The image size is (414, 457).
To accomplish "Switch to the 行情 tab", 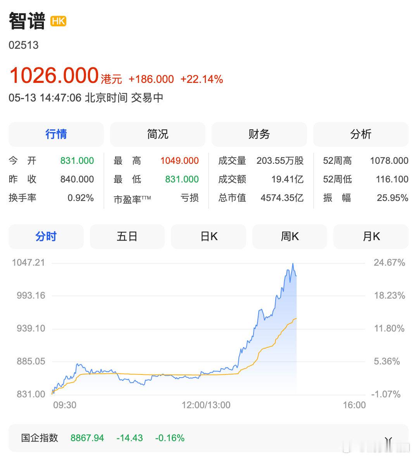I will [x=56, y=134].
